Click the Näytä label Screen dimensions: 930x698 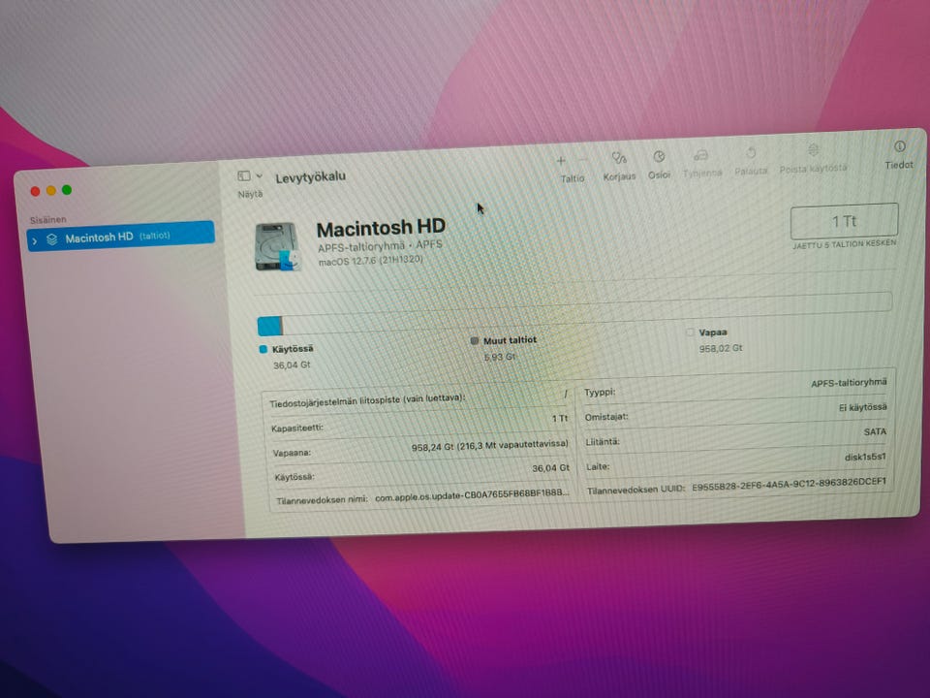point(250,194)
